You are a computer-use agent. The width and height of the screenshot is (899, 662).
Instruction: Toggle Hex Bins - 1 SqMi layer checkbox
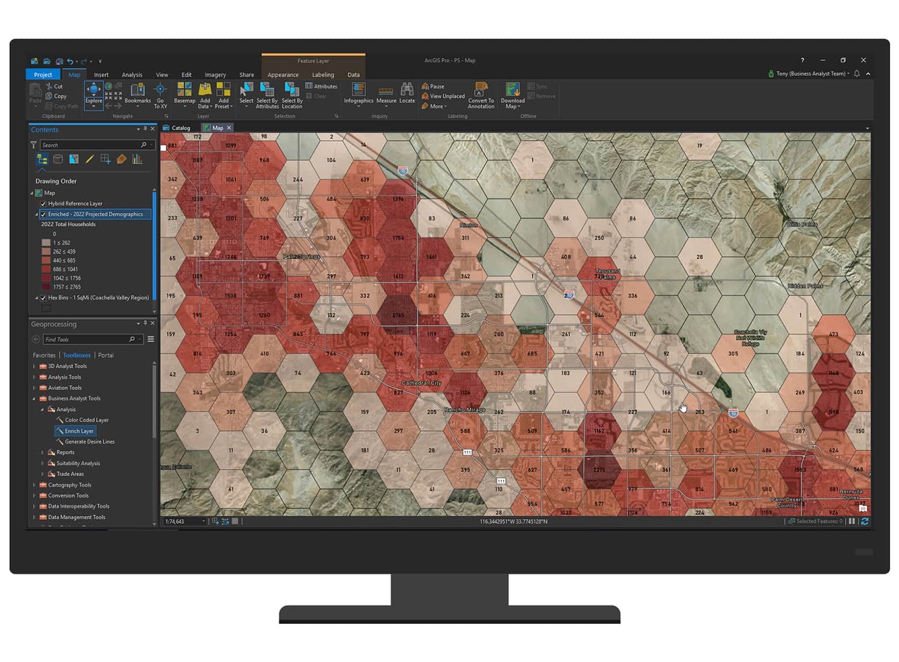[43, 298]
